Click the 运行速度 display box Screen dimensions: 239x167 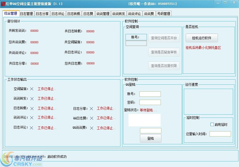pos(208,102)
